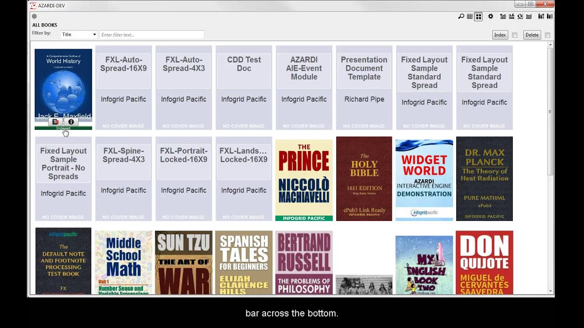Open The Holy Bible 1611 Edition
584x328 pixels.
pyautogui.click(x=364, y=179)
